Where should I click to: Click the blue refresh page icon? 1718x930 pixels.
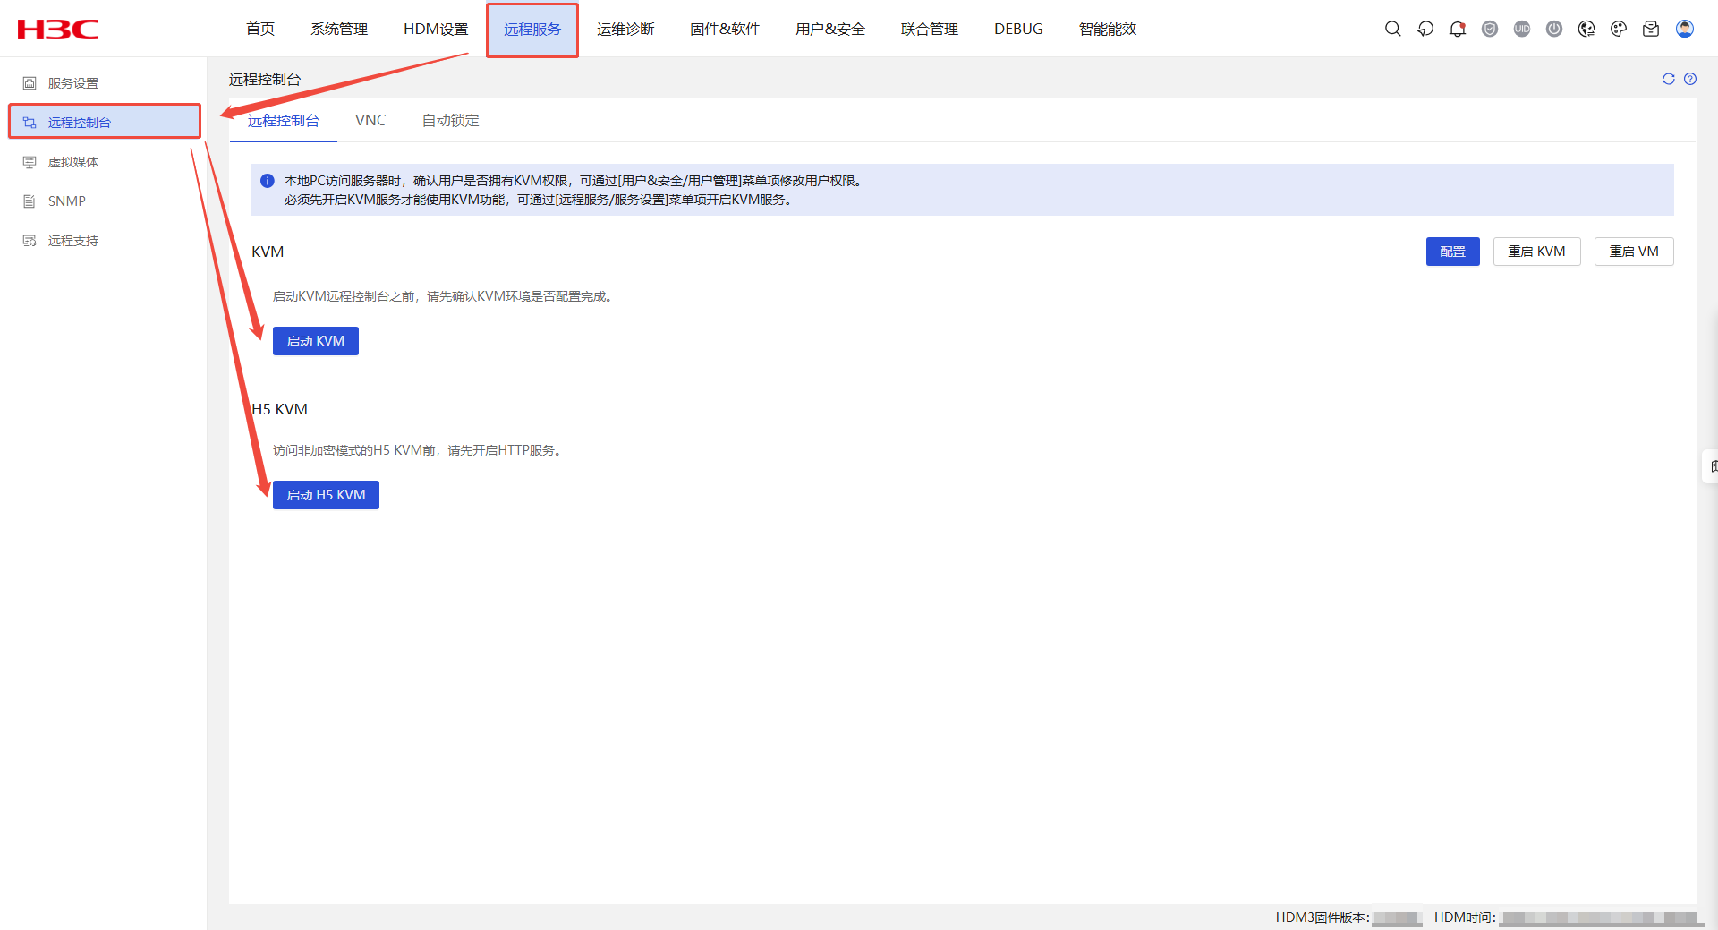[1668, 79]
